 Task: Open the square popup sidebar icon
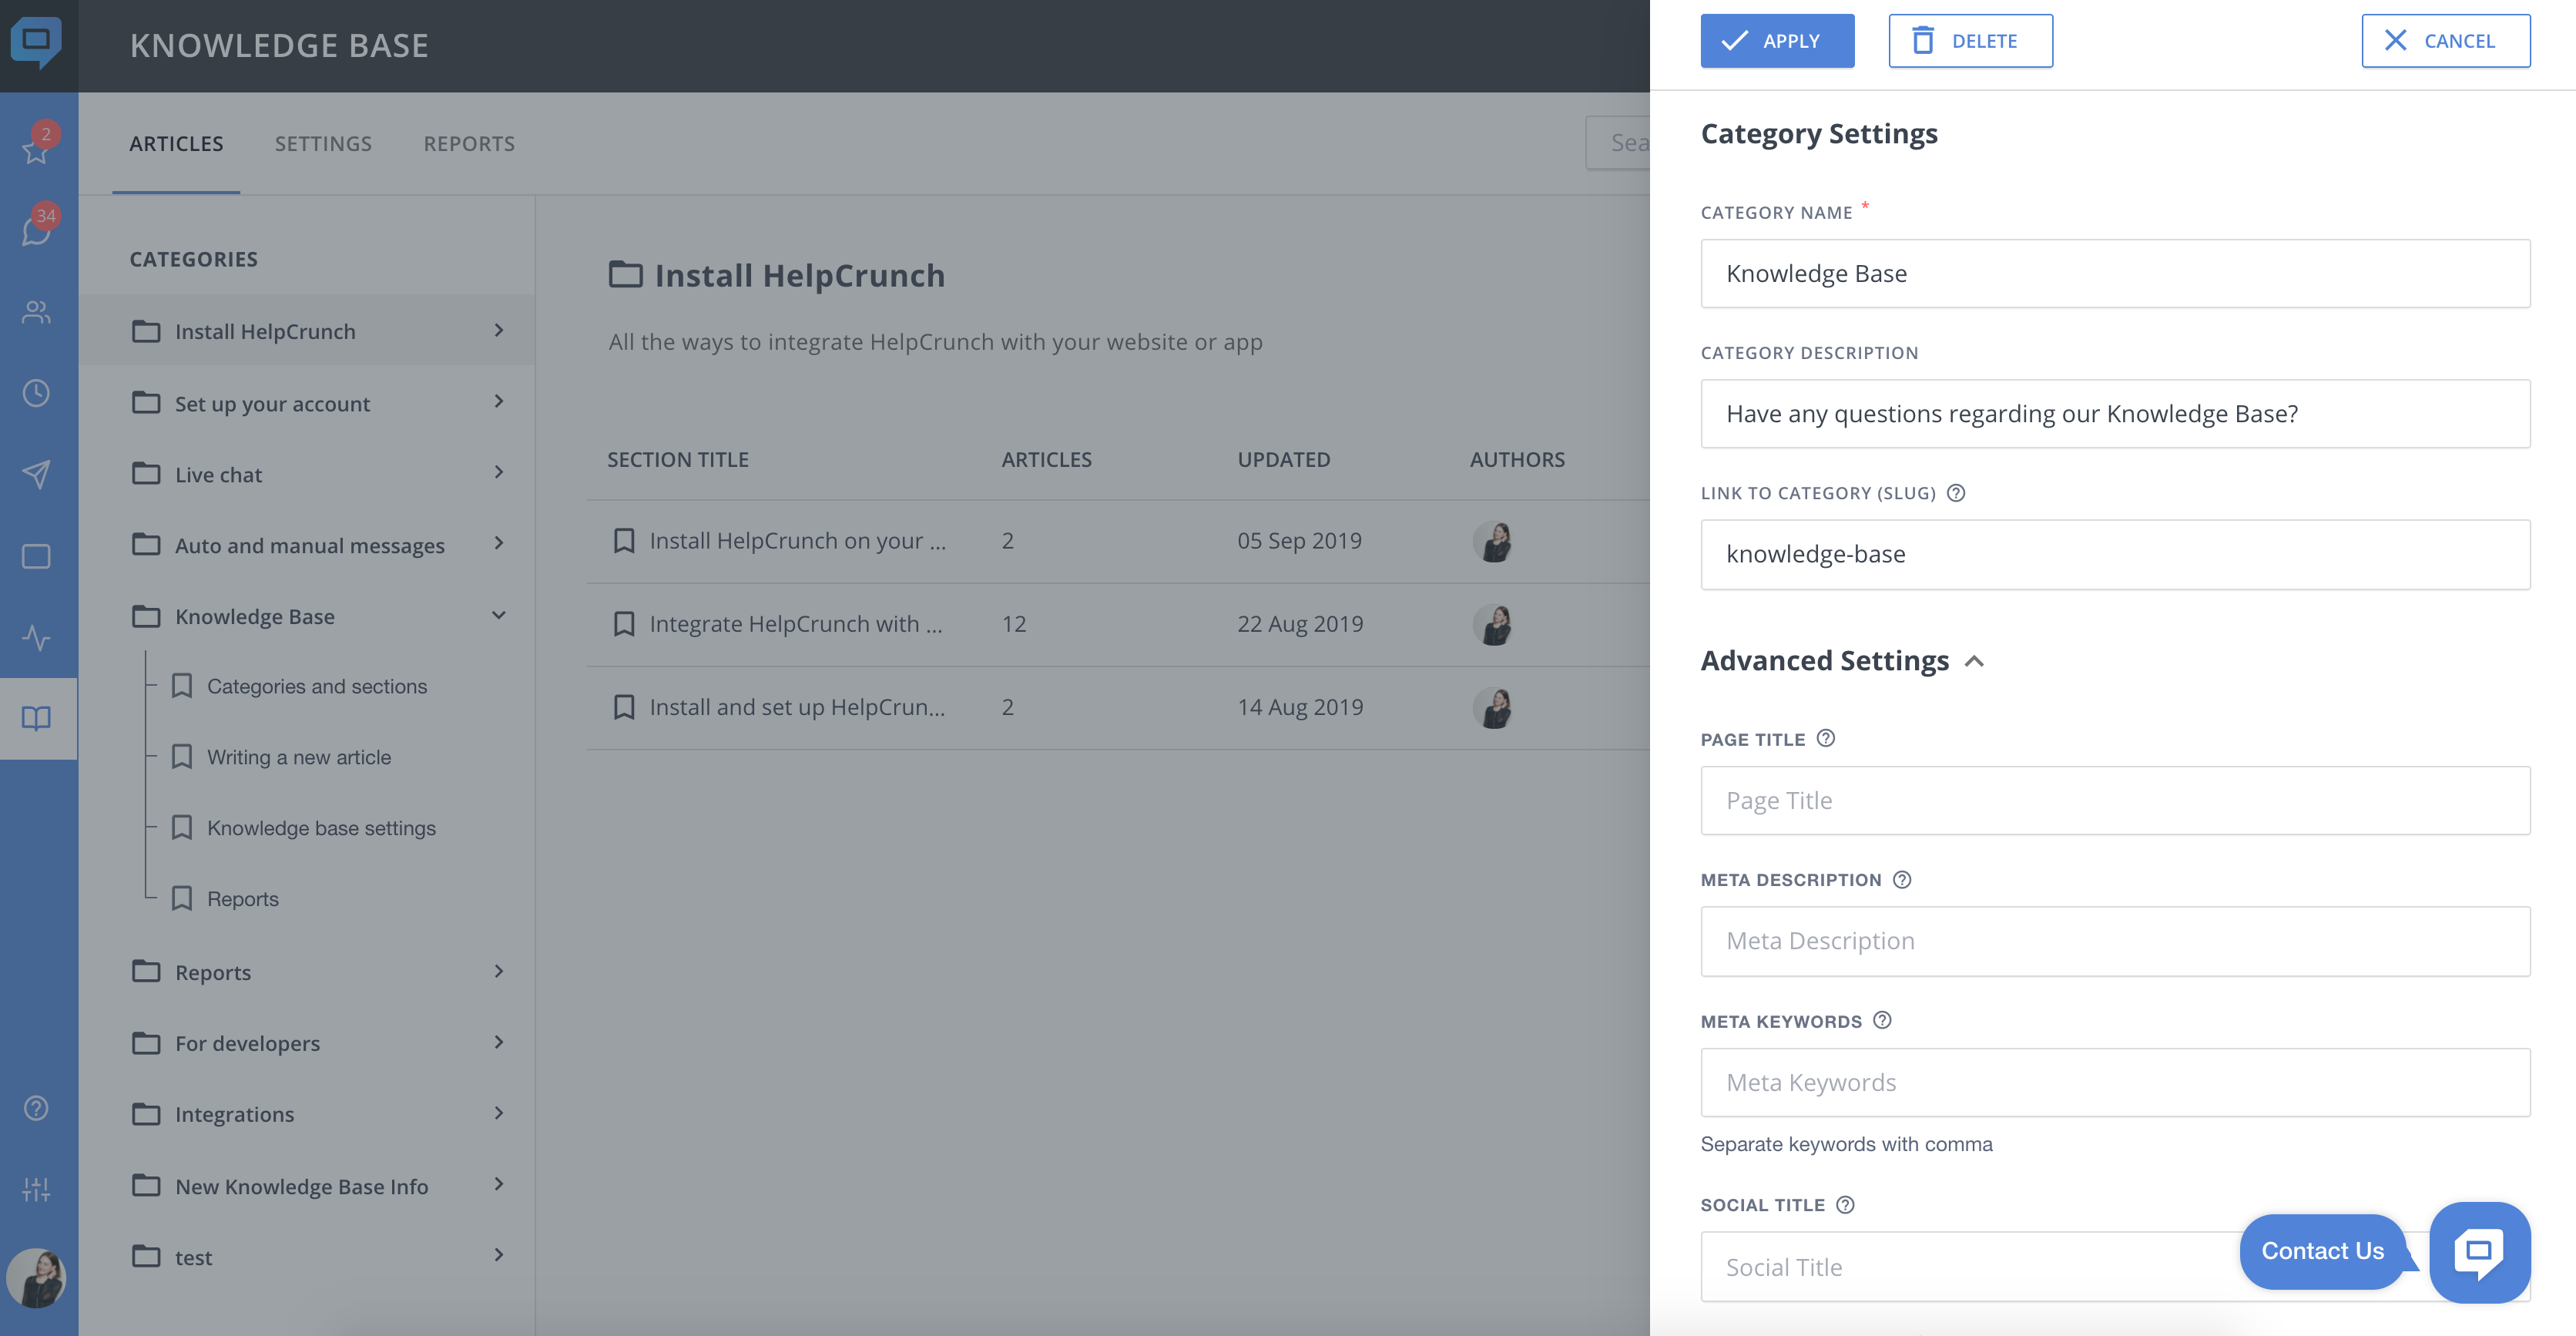(x=36, y=556)
